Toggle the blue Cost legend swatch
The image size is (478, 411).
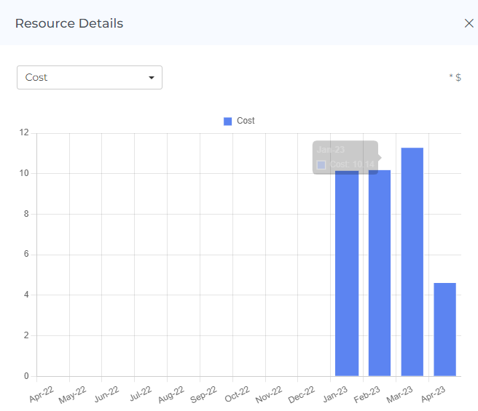point(227,121)
